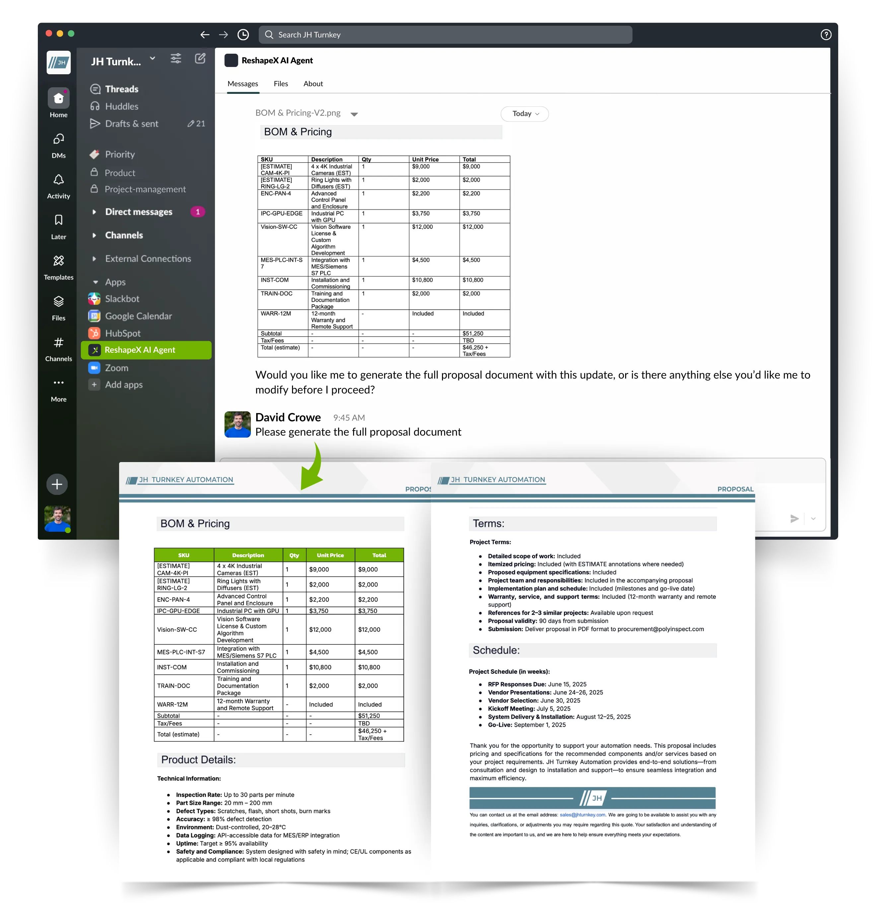Open the Today date dropdown

(x=525, y=114)
